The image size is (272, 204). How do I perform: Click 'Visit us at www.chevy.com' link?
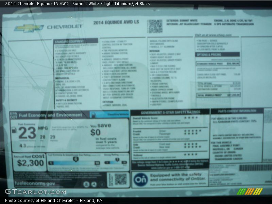click(213, 35)
